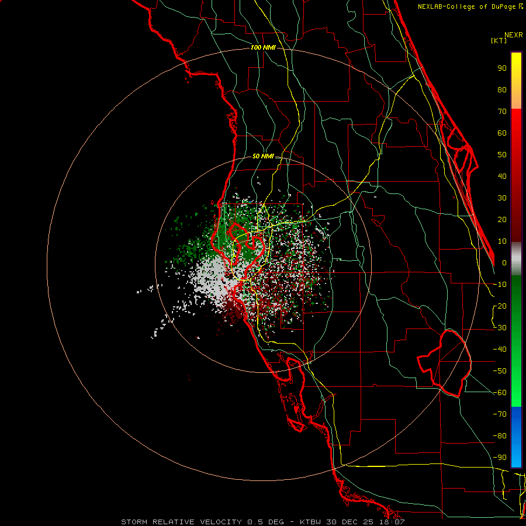Click the -30 scale value
The image size is (526, 526).
coord(500,328)
